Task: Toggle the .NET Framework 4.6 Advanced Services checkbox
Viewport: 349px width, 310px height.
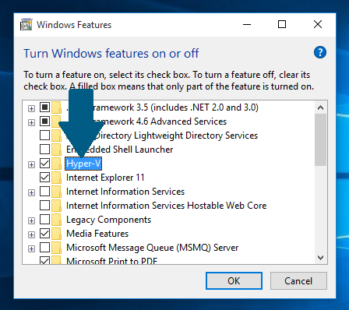Action: tap(44, 122)
